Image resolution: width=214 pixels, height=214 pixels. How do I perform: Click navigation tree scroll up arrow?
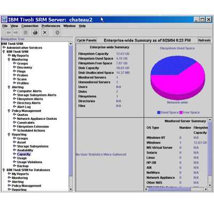71,44
